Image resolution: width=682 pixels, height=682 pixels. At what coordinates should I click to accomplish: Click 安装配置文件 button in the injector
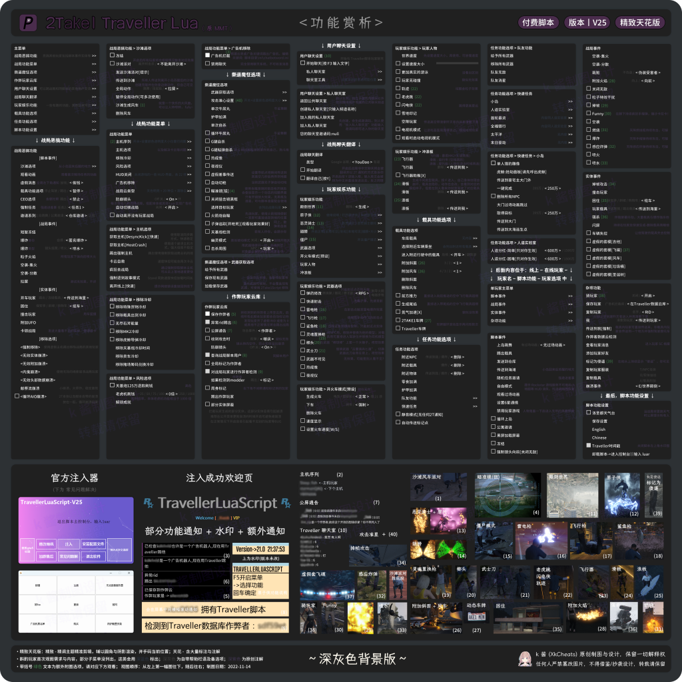[x=93, y=544]
